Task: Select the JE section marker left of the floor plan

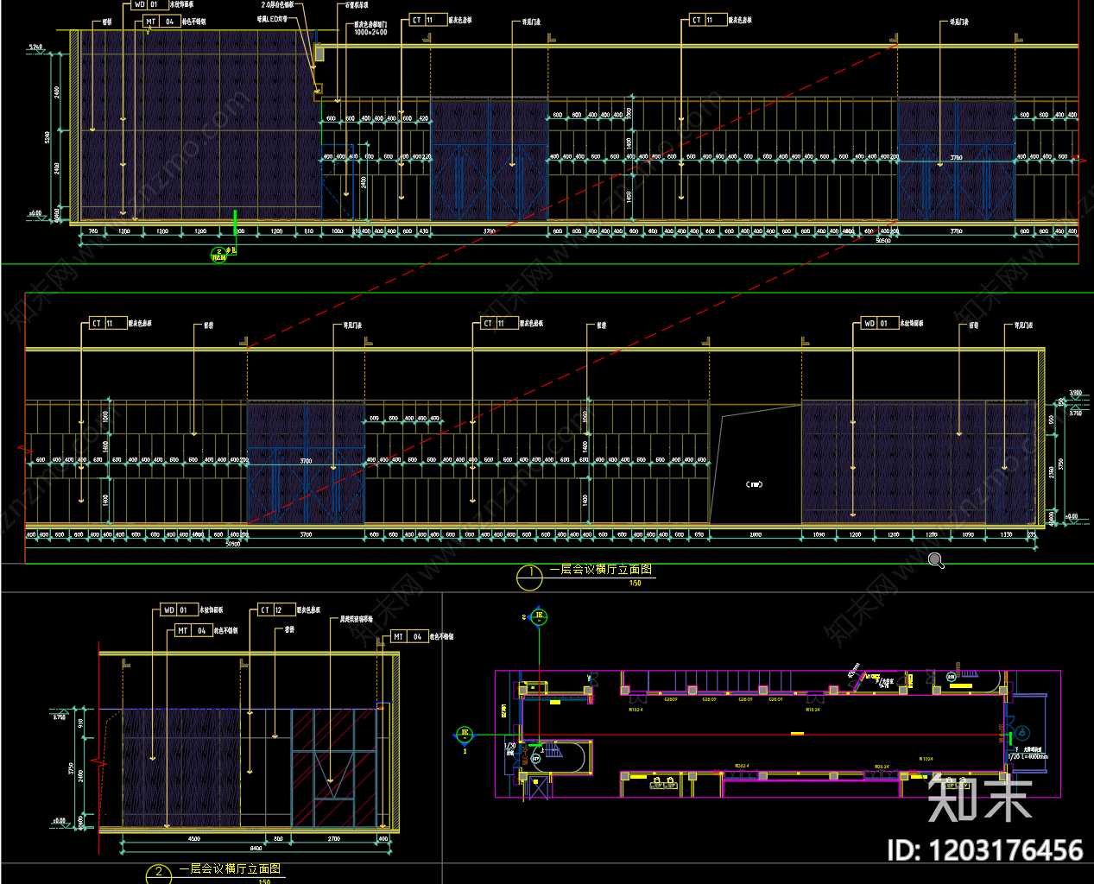Action: [465, 735]
